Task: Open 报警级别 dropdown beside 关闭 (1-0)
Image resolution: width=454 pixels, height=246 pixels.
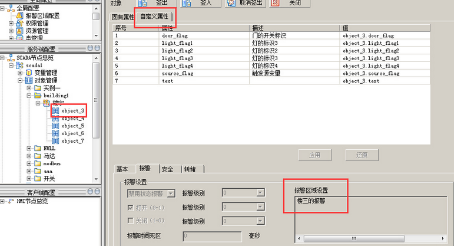Action: coord(260,221)
